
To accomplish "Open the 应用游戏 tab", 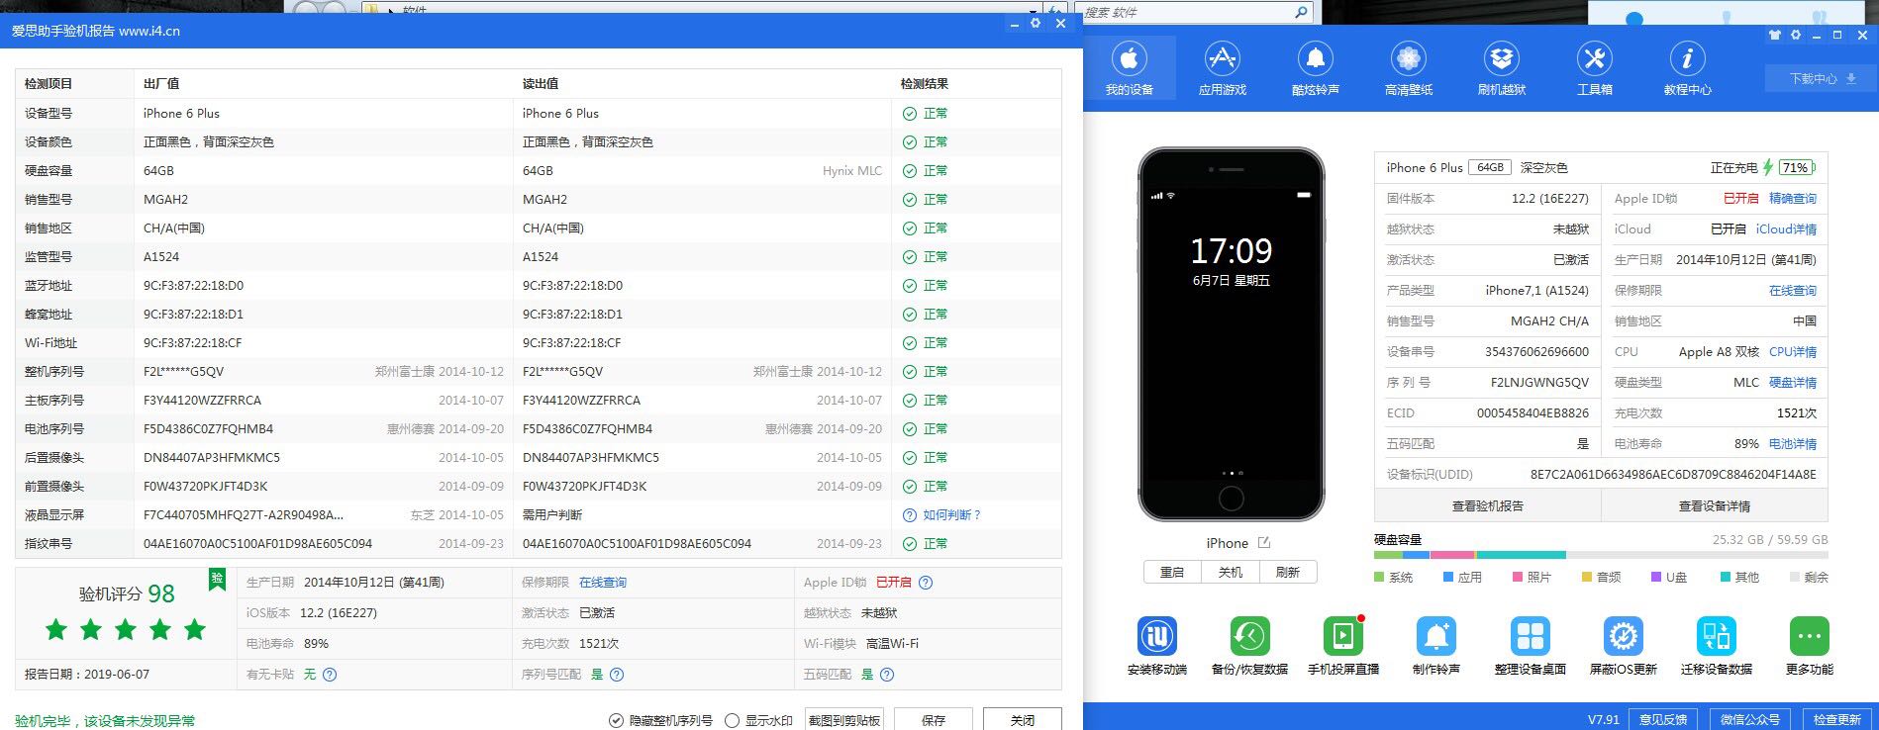I will (1223, 67).
